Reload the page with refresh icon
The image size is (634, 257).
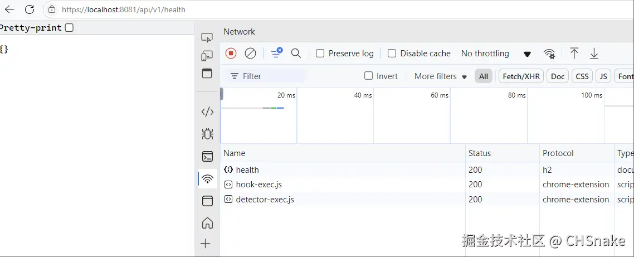click(x=30, y=9)
